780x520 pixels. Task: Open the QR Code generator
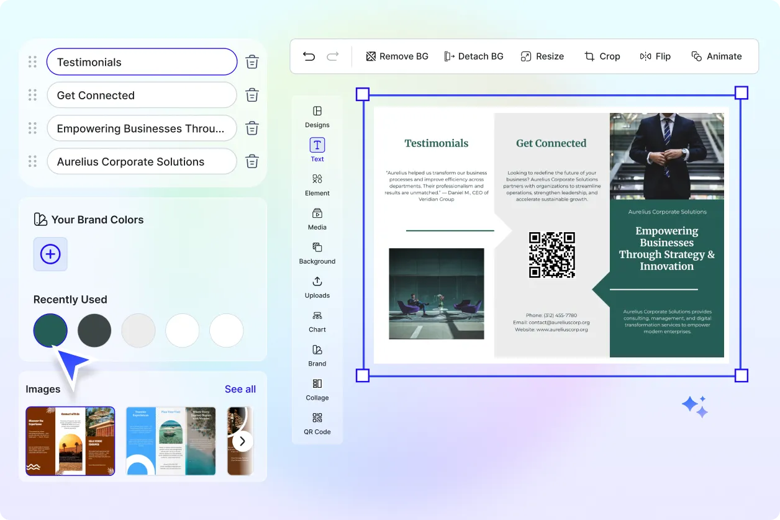(317, 426)
